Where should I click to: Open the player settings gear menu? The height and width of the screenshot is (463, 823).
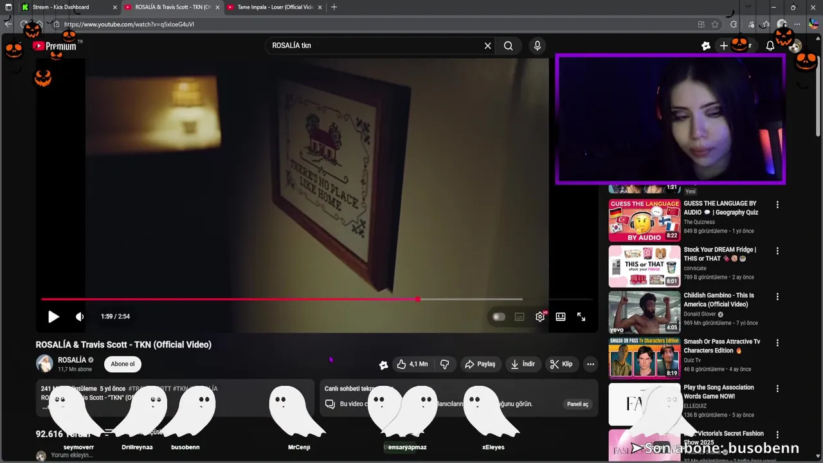coord(540,316)
